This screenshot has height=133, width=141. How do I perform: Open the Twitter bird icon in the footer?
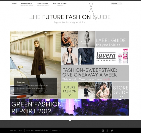coord(112,131)
